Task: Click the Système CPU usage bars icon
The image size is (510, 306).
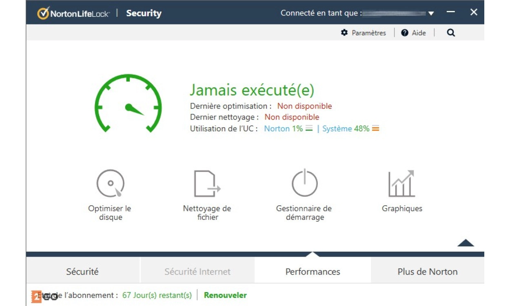Action: click(375, 129)
